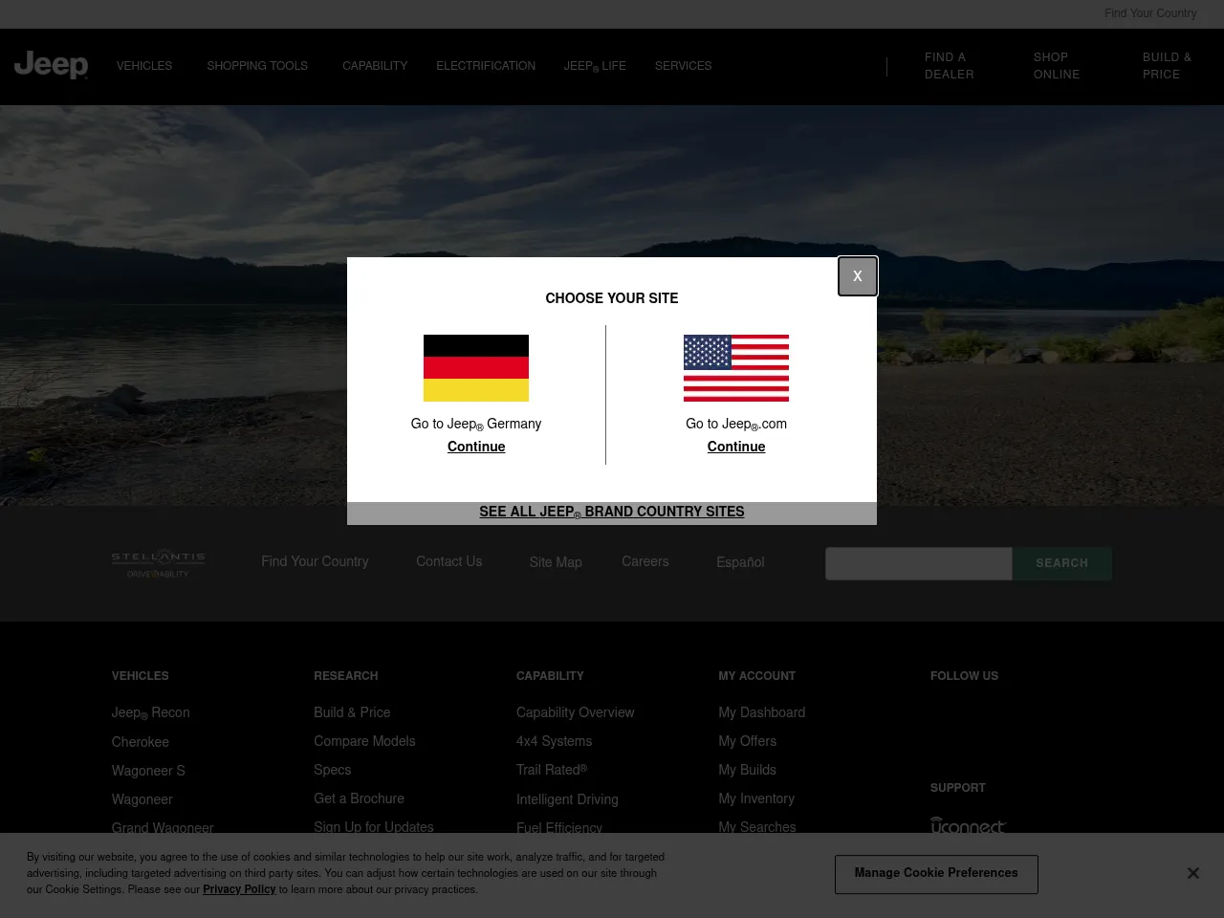
Task: Click inside the footer search field
Action: point(918,563)
